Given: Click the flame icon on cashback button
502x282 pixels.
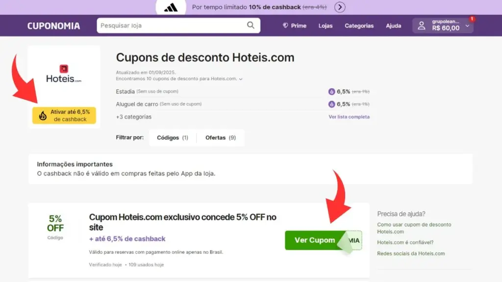Looking at the screenshot, I should click(x=43, y=116).
